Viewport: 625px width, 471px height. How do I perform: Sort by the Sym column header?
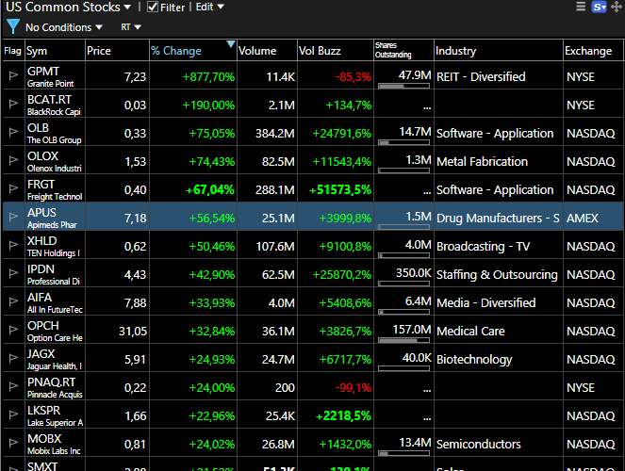click(x=55, y=51)
